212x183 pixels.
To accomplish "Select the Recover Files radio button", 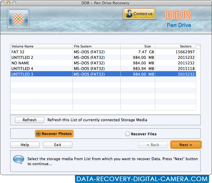I will click(127, 134).
